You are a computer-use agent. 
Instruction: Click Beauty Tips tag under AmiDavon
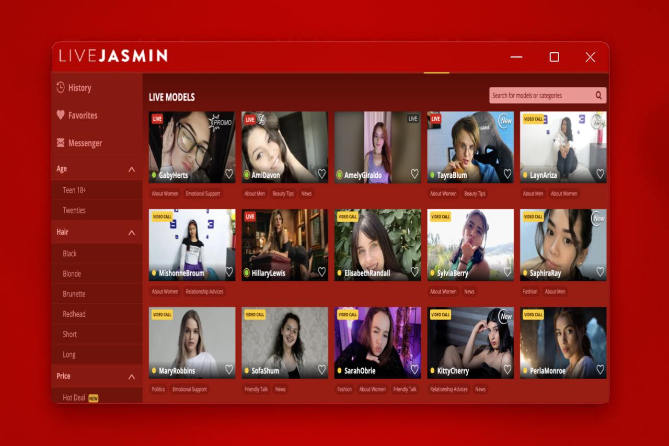283,193
